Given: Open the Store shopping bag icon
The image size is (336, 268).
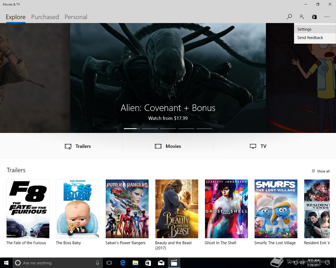Looking at the screenshot, I should pos(314,17).
